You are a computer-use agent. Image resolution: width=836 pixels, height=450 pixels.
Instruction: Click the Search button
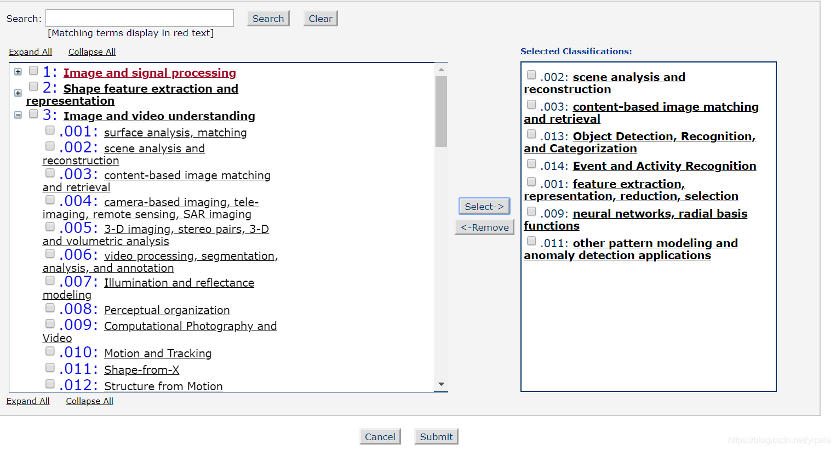[x=268, y=19]
